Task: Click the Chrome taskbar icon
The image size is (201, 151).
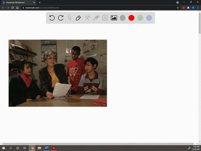Action: (32, 148)
